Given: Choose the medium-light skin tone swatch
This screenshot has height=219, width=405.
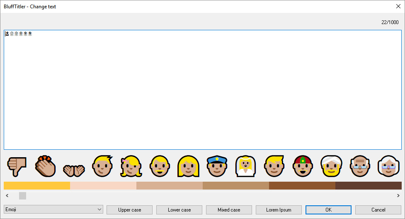Looking at the screenshot, I should click(170, 186).
